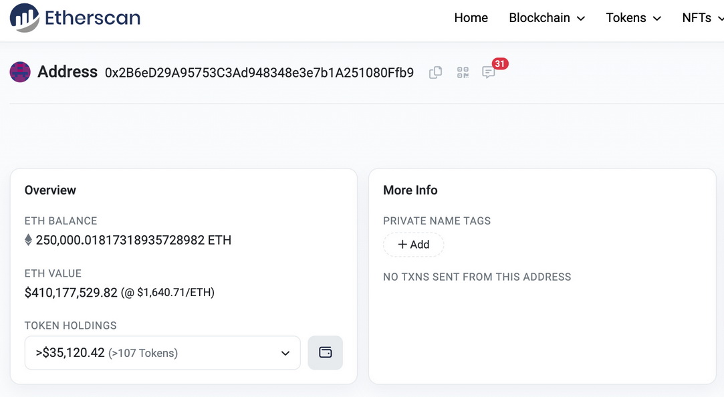Click the Overview card heading
724x397 pixels.
pos(50,190)
